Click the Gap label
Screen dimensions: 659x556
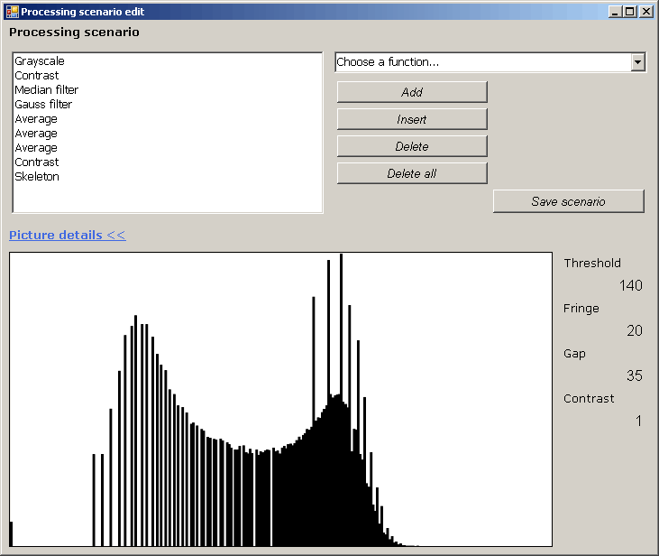tap(574, 354)
